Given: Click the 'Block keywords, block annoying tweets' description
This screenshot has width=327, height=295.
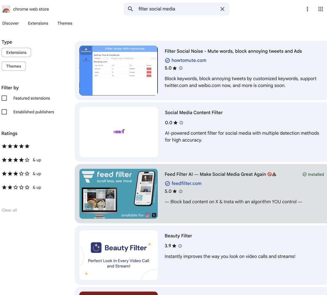Looking at the screenshot, I should click(241, 82).
